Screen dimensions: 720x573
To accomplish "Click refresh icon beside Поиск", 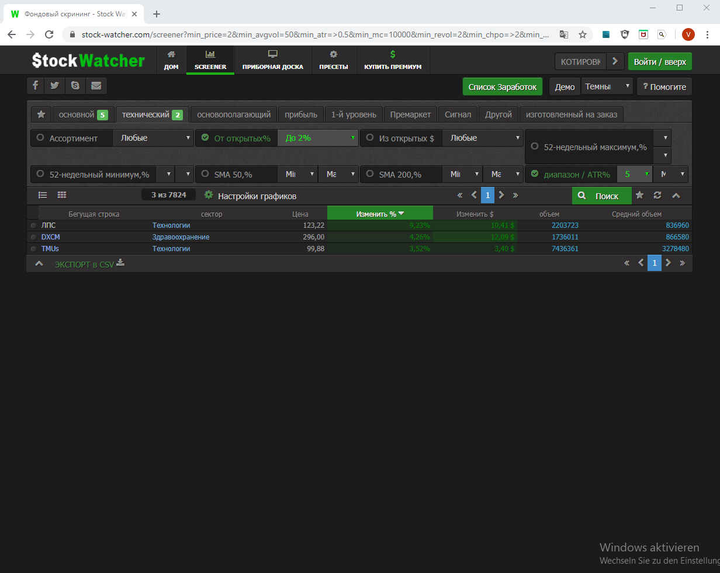I will (x=657, y=196).
